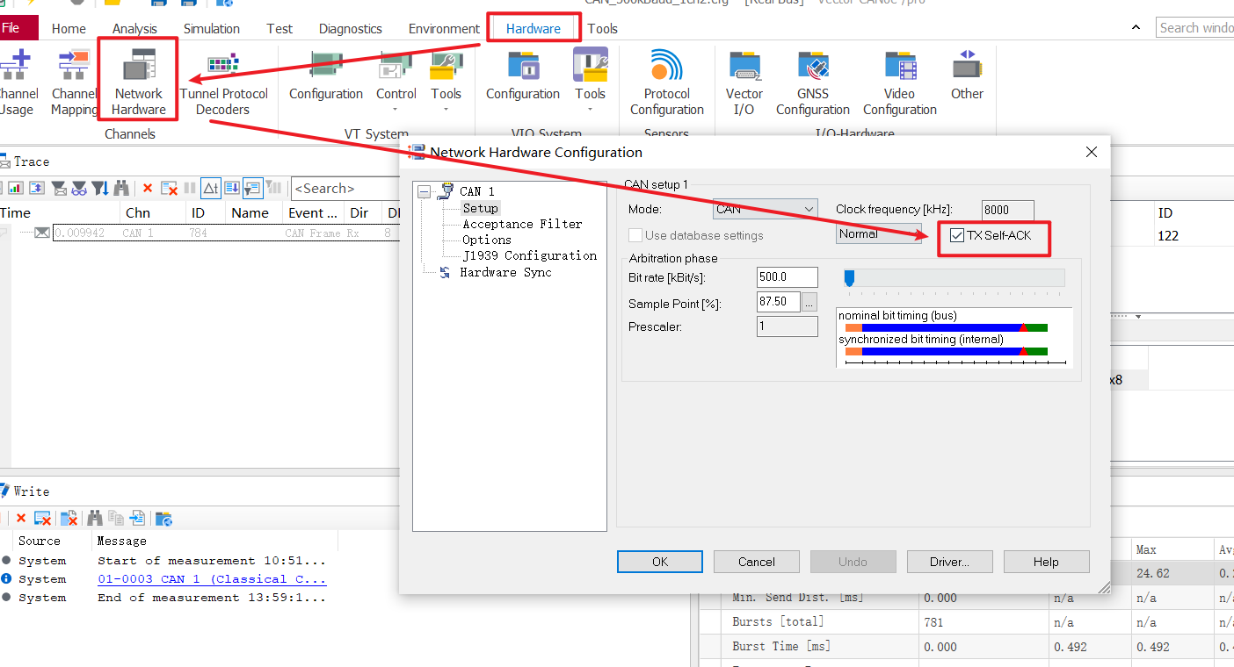This screenshot has height=667, width=1234.
Task: Open Other I/O-Hardware options
Action: point(967,75)
